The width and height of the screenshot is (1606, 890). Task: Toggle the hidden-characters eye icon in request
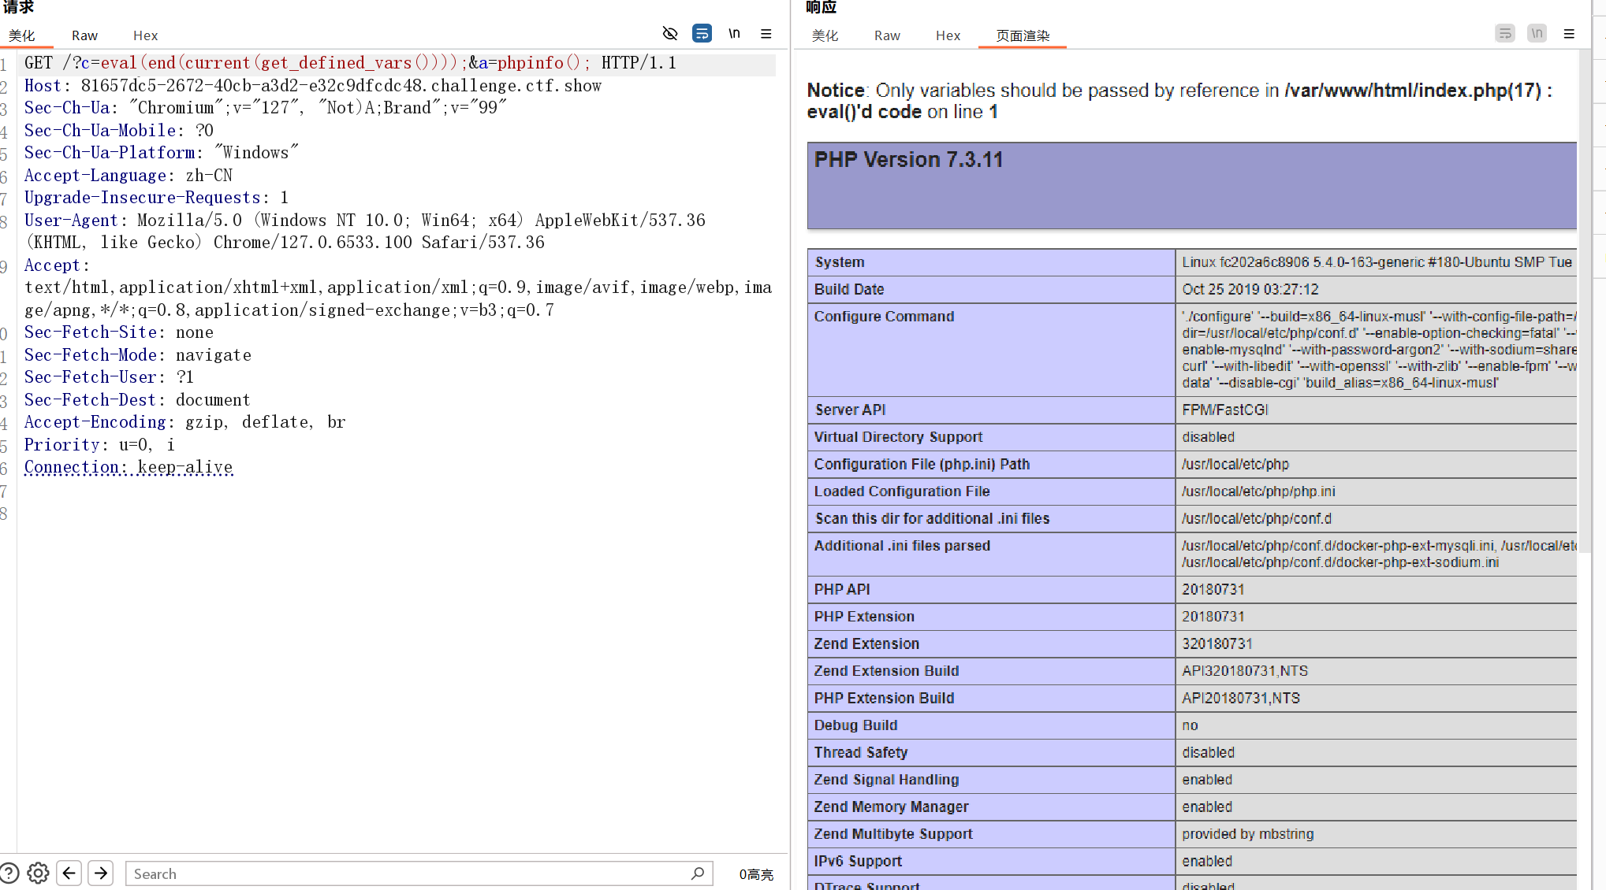click(670, 33)
